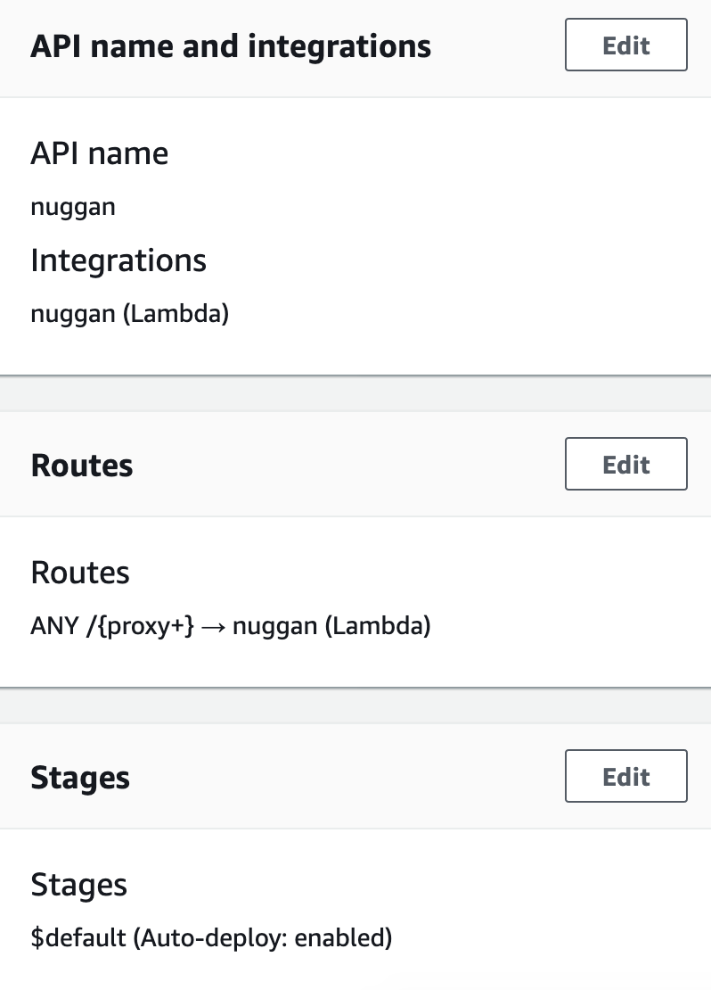Click Edit in the Stages section

click(625, 776)
